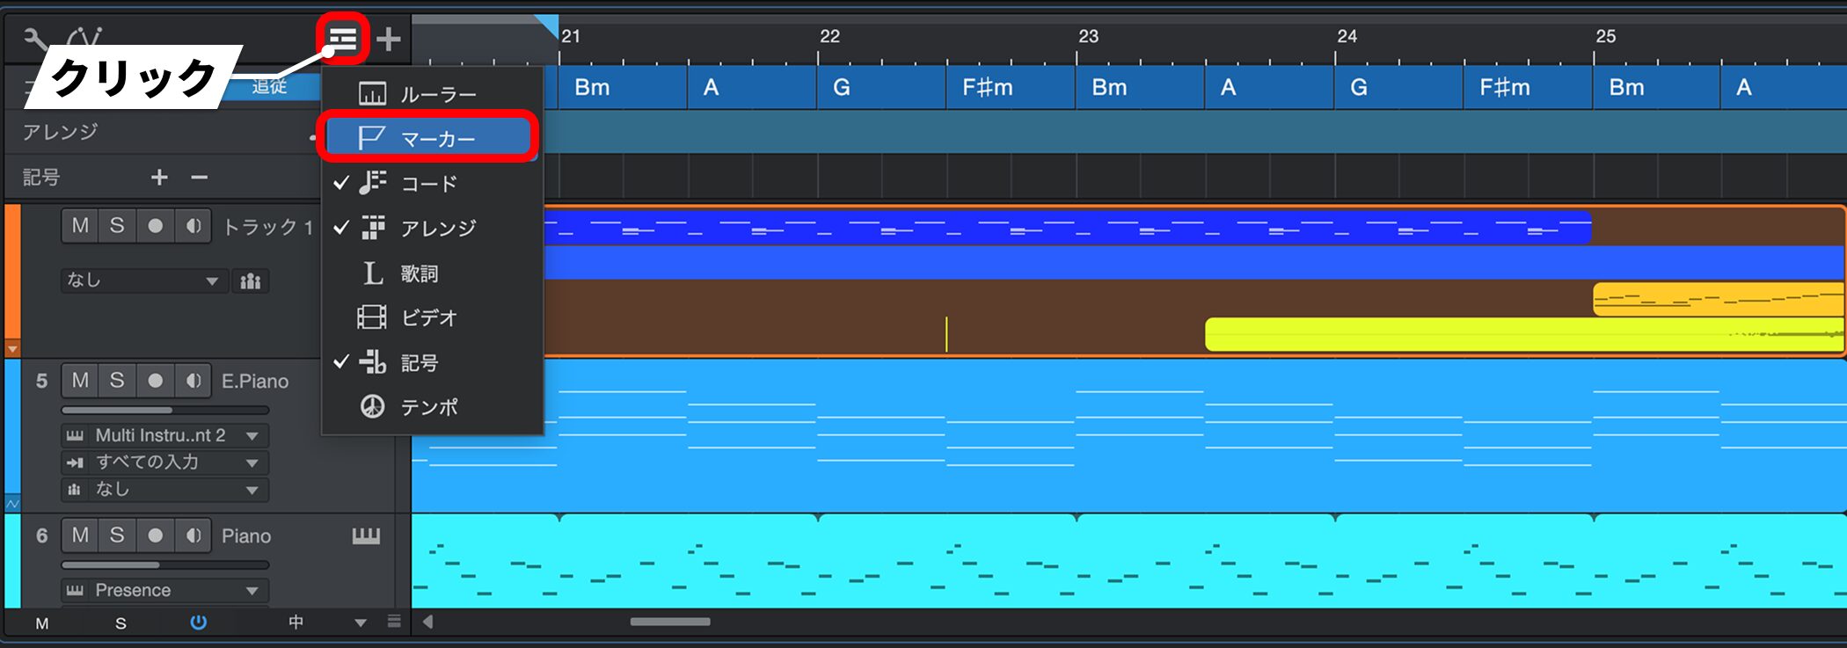Solo the Piano track
Screen dimensions: 1847x648
117,535
